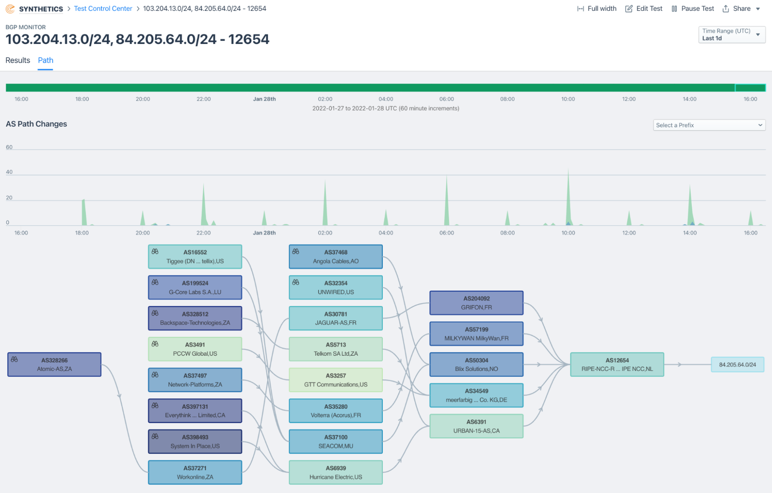The image size is (772, 493).
Task: Click binoculars icon on AS16552 node
Action: coord(155,251)
